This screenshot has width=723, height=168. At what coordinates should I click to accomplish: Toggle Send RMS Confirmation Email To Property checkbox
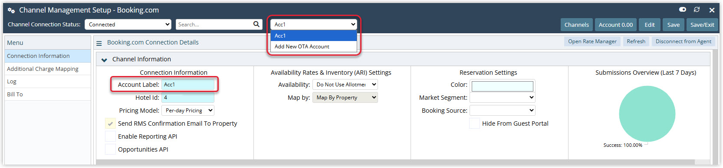pos(110,124)
